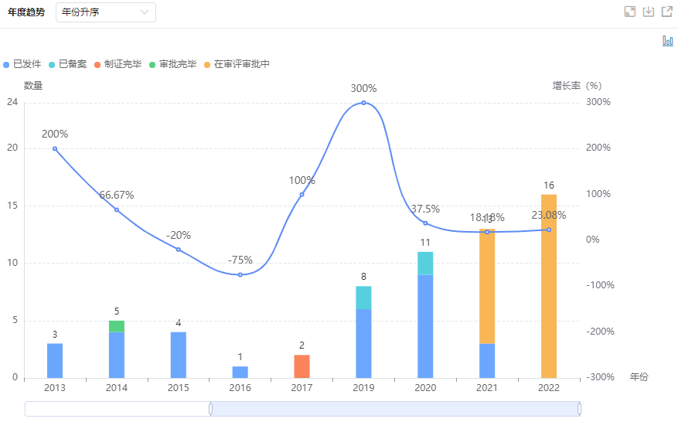The height and width of the screenshot is (422, 678).
Task: Click the left handle of the zoom slider
Action: click(210, 408)
